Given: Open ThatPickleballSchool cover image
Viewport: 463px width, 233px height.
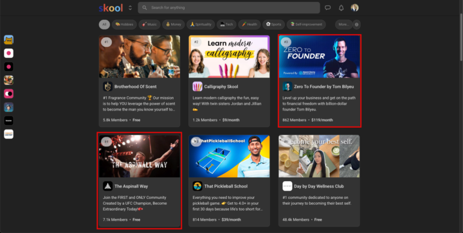Looking at the screenshot, I should click(229, 156).
